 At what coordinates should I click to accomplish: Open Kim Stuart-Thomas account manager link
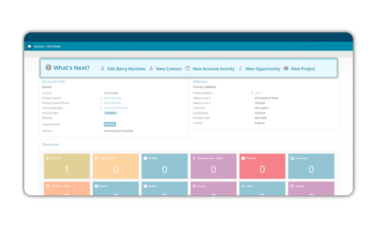(115, 108)
